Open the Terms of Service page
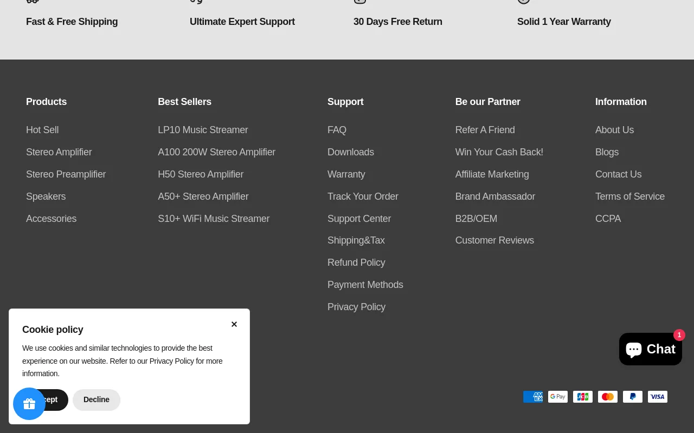 pos(630,196)
